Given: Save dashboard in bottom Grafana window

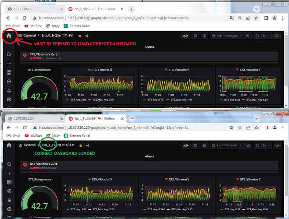Looking at the screenshot, I should click(x=195, y=145).
